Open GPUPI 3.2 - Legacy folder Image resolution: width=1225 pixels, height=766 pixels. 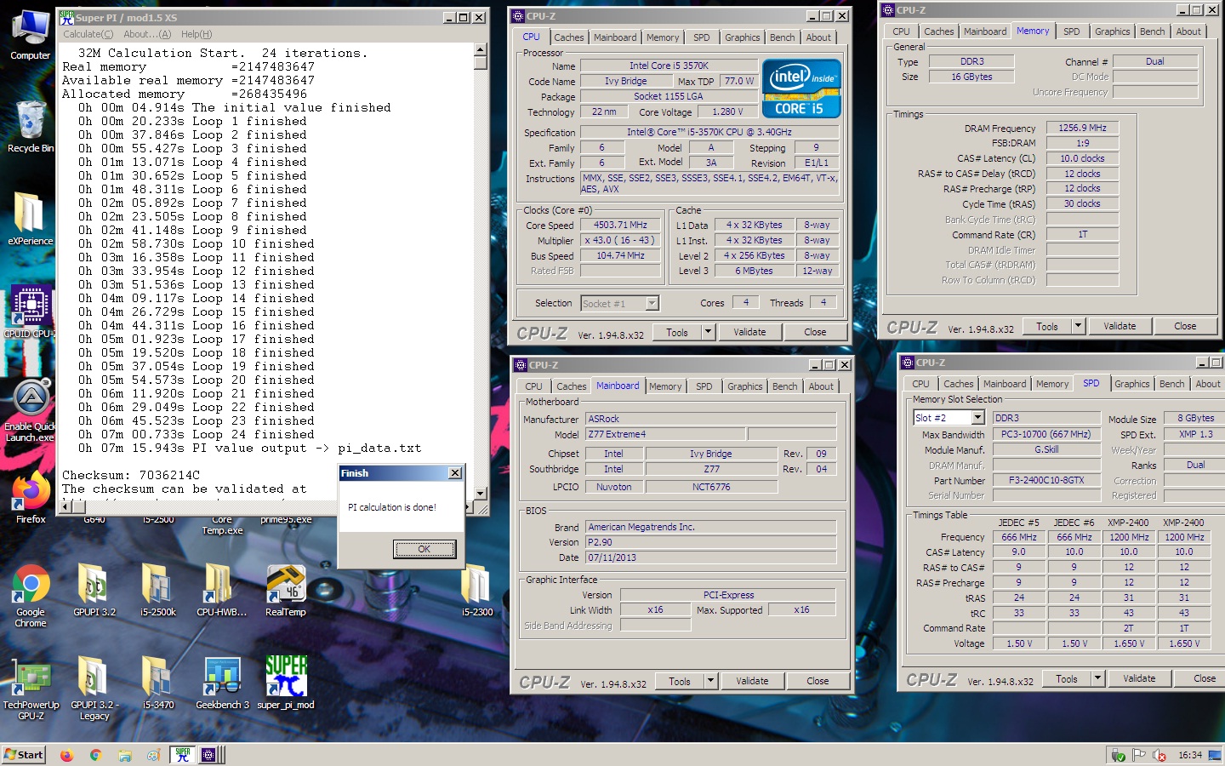tap(94, 689)
